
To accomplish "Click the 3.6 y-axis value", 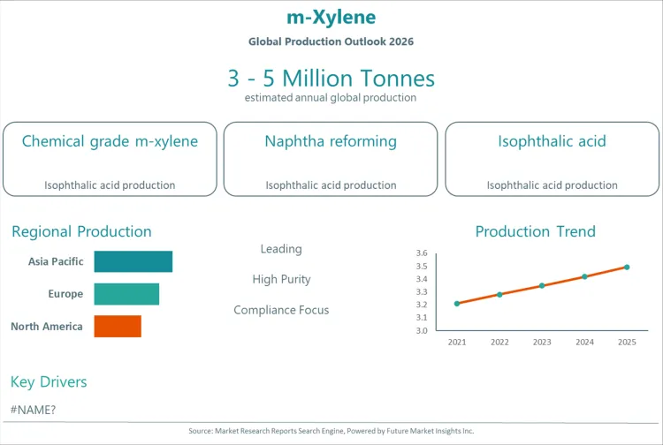I will [422, 253].
